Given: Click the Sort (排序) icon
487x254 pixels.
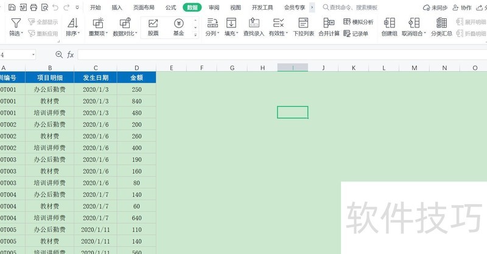Looking at the screenshot, I should click(x=72, y=23).
